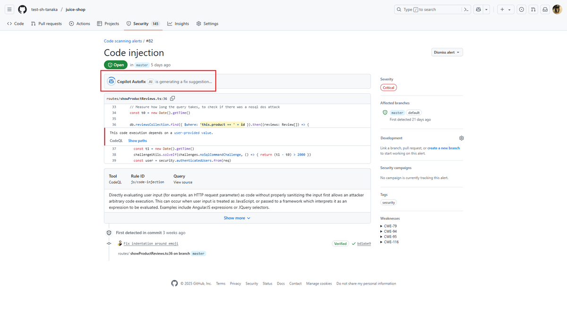Click the green Open status badge
Image resolution: width=567 pixels, height=318 pixels.
(x=116, y=65)
